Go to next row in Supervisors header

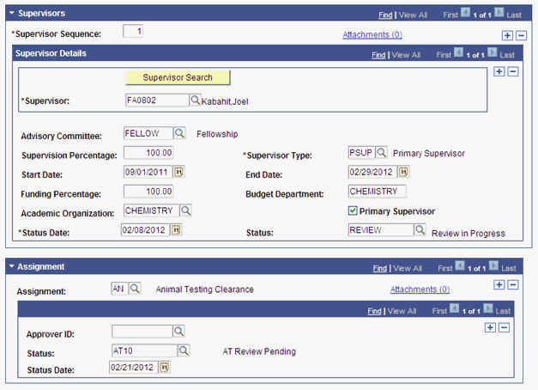(x=499, y=13)
